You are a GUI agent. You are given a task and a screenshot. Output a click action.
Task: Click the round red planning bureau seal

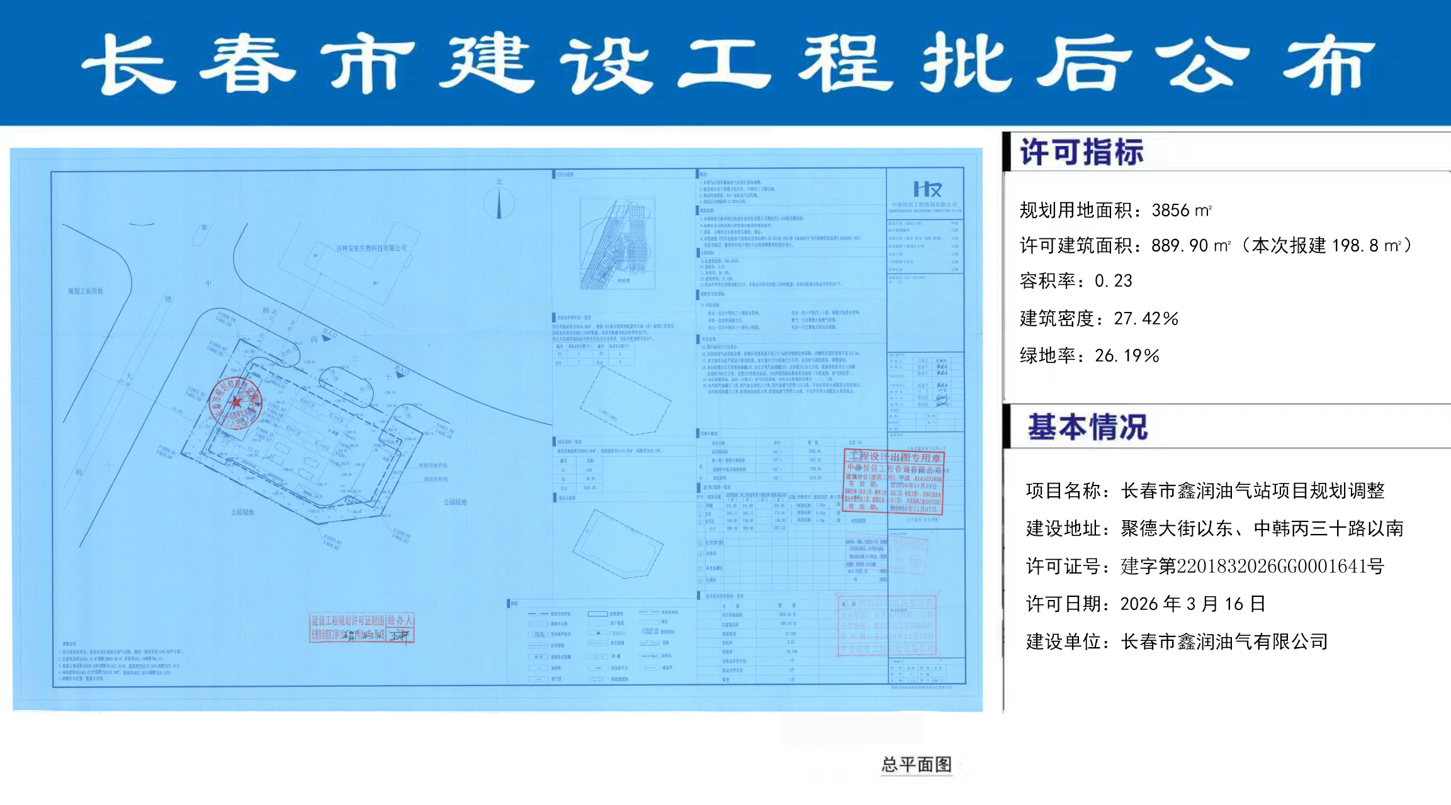click(235, 402)
